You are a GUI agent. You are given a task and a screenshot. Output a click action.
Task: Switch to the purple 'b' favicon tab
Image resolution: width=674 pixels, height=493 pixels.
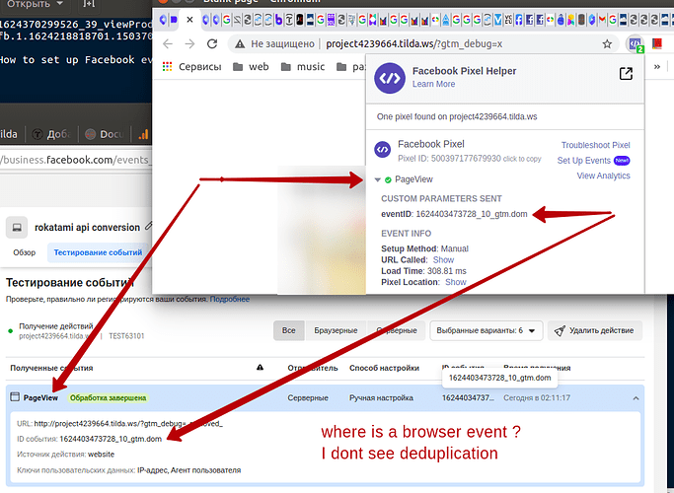(278, 20)
